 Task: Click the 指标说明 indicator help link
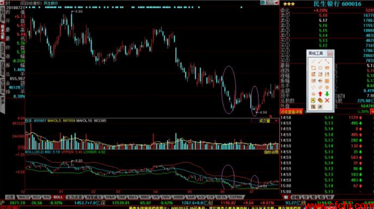point(271,152)
